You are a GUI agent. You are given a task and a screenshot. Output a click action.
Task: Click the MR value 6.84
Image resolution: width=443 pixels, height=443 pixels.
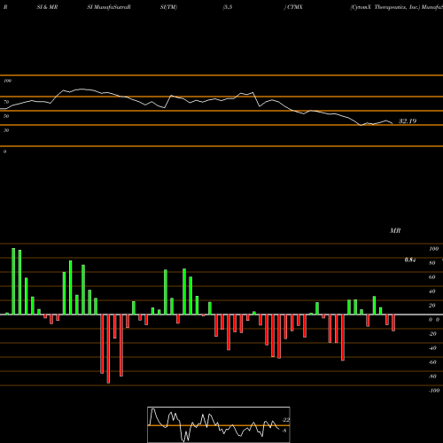point(410,260)
